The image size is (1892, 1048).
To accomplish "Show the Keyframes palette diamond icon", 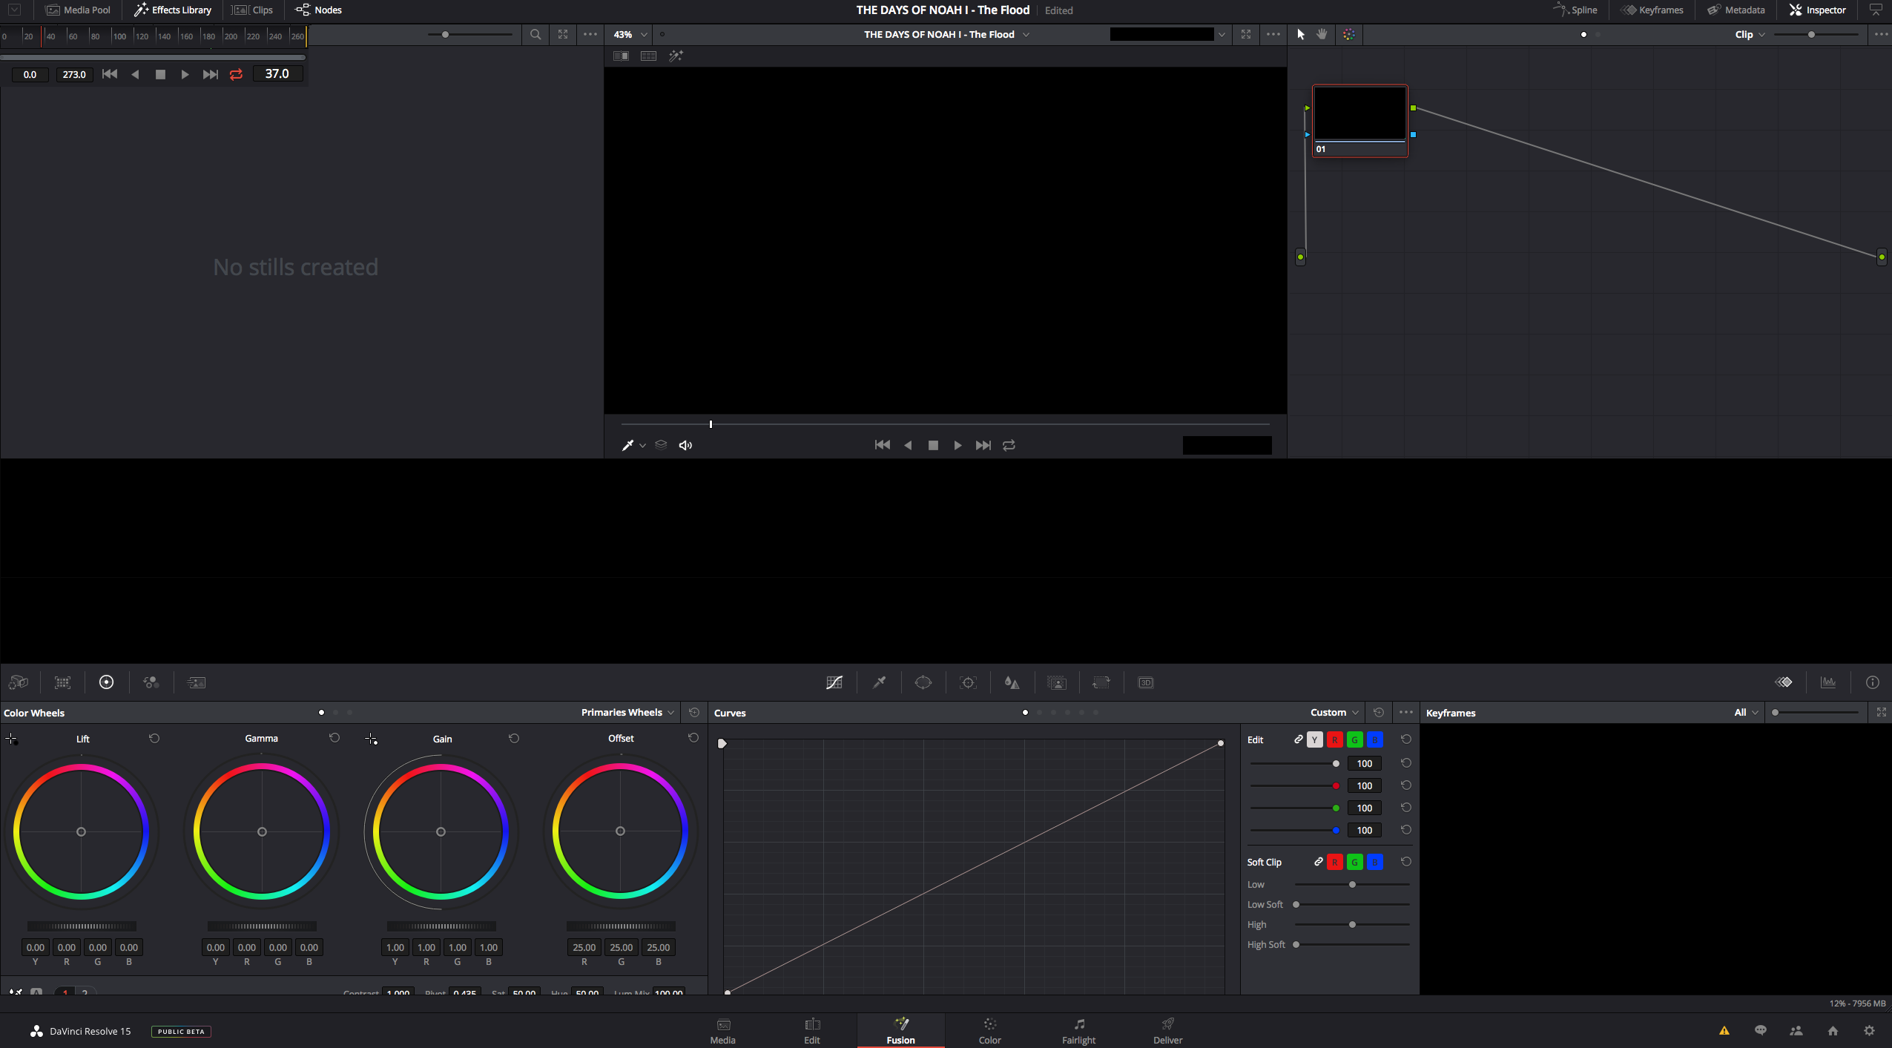I will click(1784, 682).
